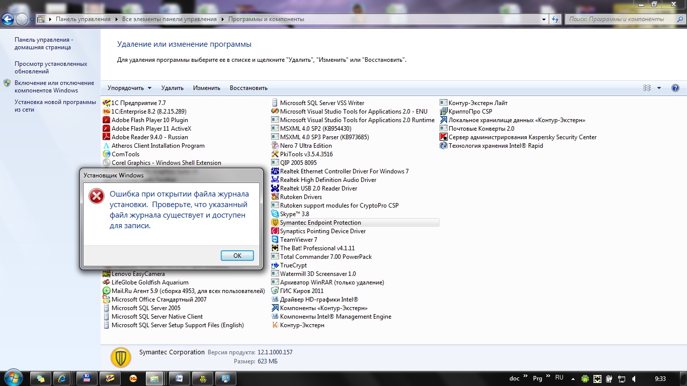This screenshot has width=687, height=386.
Task: Click the Mail.Ru Агент 5.9 icon
Action: [107, 291]
